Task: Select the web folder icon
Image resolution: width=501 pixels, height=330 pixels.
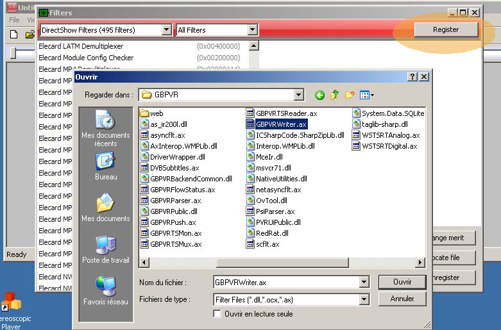Action: tap(145, 113)
